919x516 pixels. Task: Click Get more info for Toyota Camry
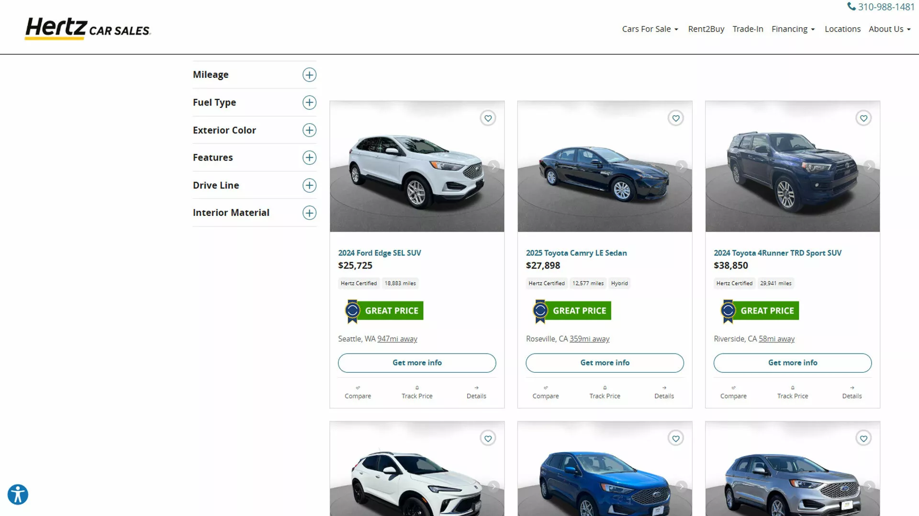click(x=604, y=363)
